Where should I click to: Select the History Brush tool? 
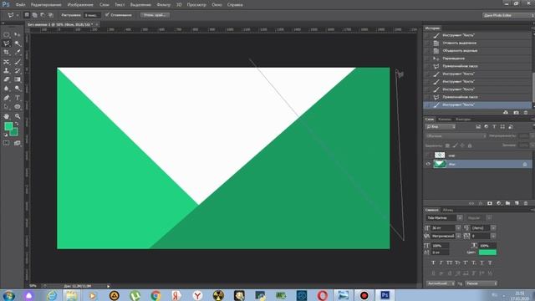(18, 70)
